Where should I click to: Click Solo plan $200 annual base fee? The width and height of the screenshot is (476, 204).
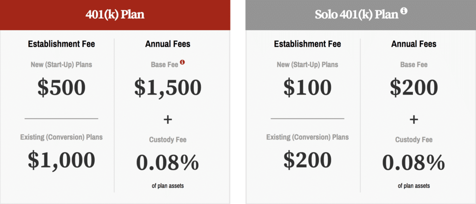[414, 88]
